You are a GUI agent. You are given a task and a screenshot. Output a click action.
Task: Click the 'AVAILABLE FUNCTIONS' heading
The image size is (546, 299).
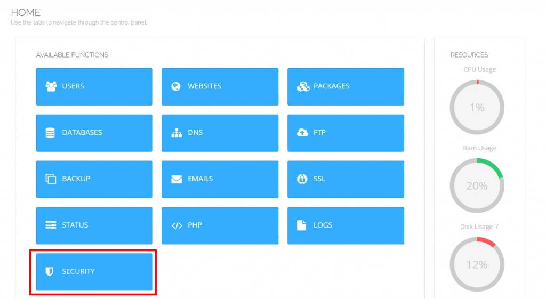click(x=72, y=55)
